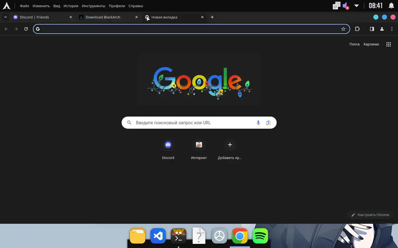Click the Google search box
The height and width of the screenshot is (248, 398).
199,123
